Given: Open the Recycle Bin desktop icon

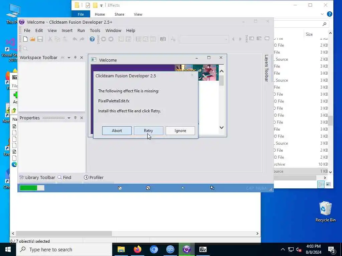Looking at the screenshot, I should [x=325, y=211].
